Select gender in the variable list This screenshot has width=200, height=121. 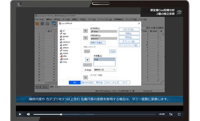coord(66,36)
